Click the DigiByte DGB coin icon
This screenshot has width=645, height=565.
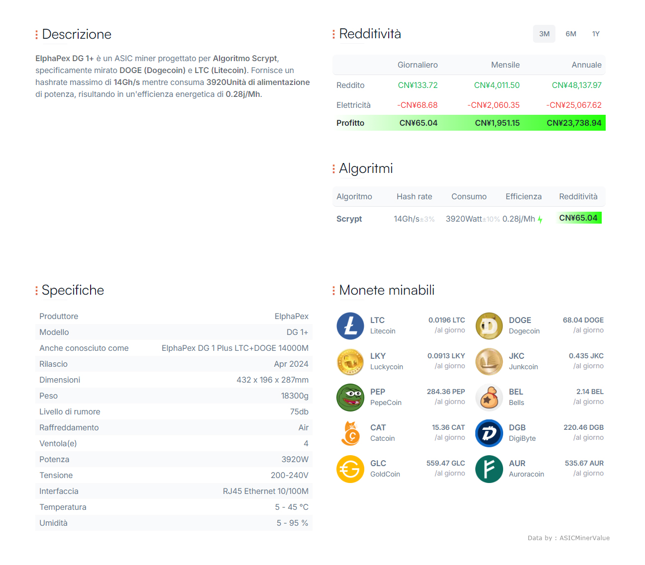click(489, 433)
